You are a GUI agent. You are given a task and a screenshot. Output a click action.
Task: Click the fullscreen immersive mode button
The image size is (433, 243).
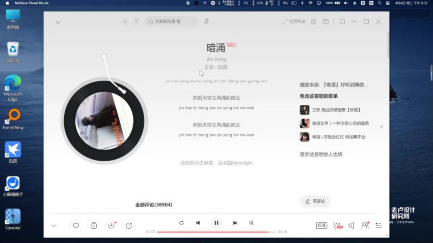tap(294, 21)
